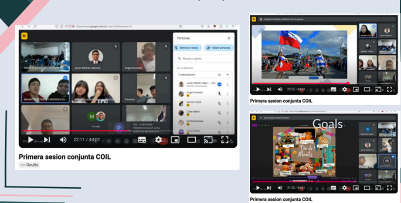
Task: Collapse the Colaboradores list
Action: [x=227, y=75]
